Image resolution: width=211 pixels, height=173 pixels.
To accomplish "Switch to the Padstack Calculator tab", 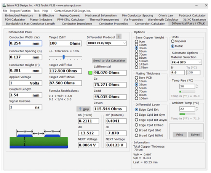I will tap(192, 16).
